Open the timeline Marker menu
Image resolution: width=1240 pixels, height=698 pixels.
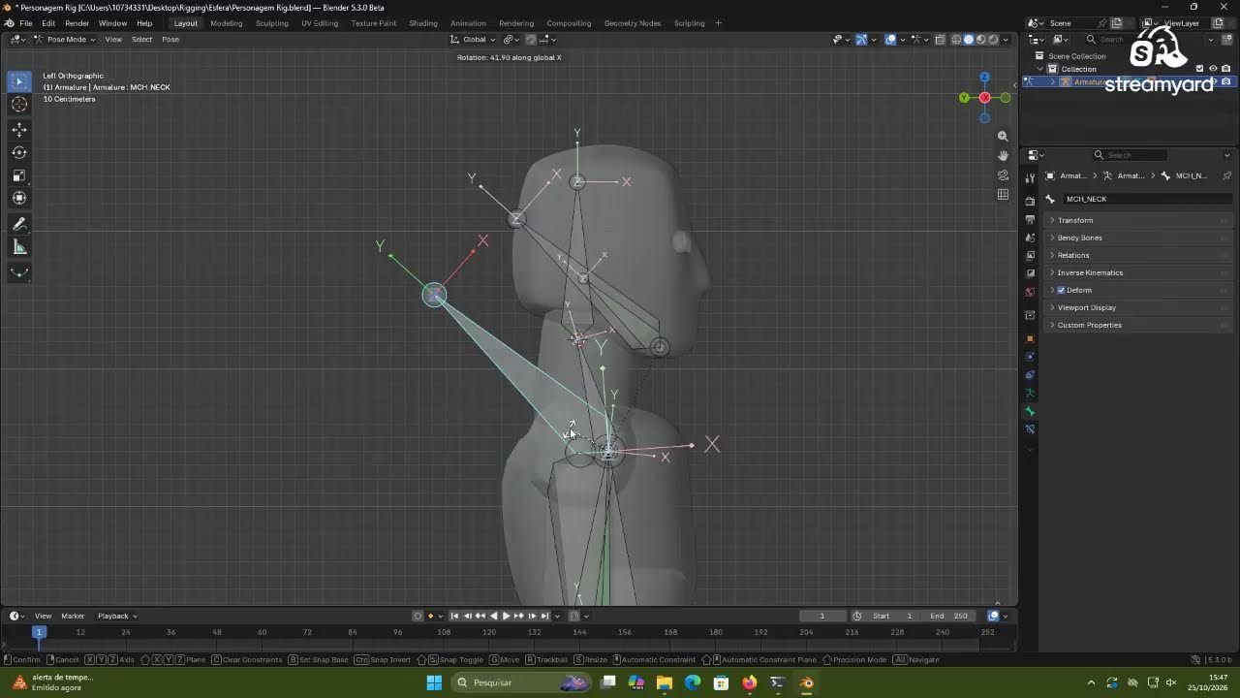73,616
